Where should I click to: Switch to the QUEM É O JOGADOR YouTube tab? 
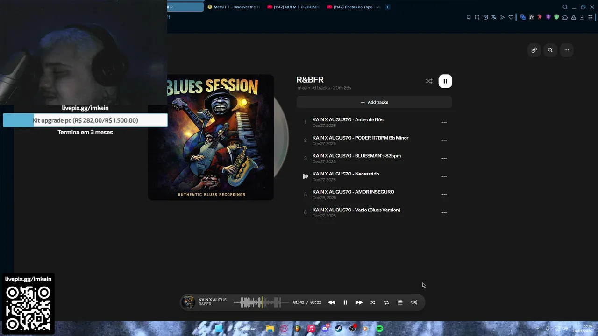(x=293, y=7)
